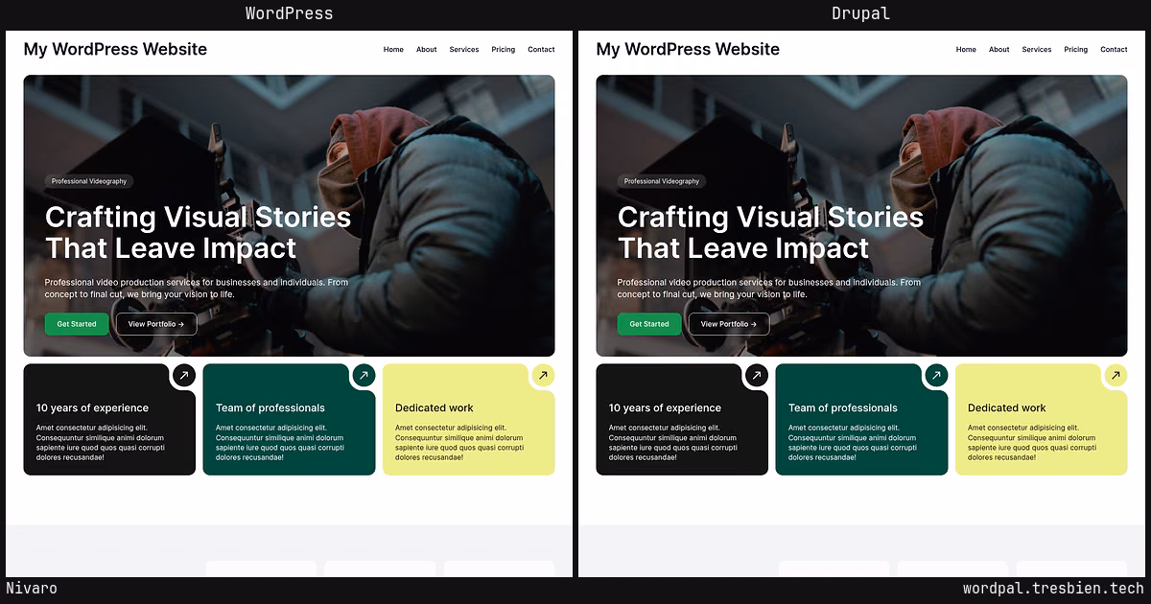Open Contact in the Drupal site menu
Screen dimensions: 1151x604
(1114, 50)
